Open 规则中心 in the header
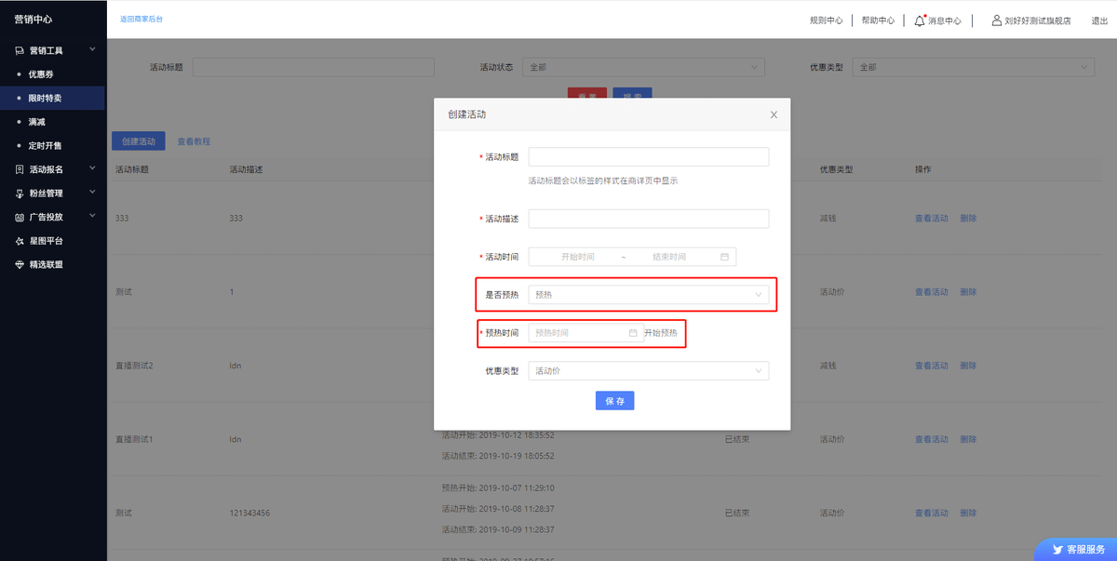 click(827, 20)
